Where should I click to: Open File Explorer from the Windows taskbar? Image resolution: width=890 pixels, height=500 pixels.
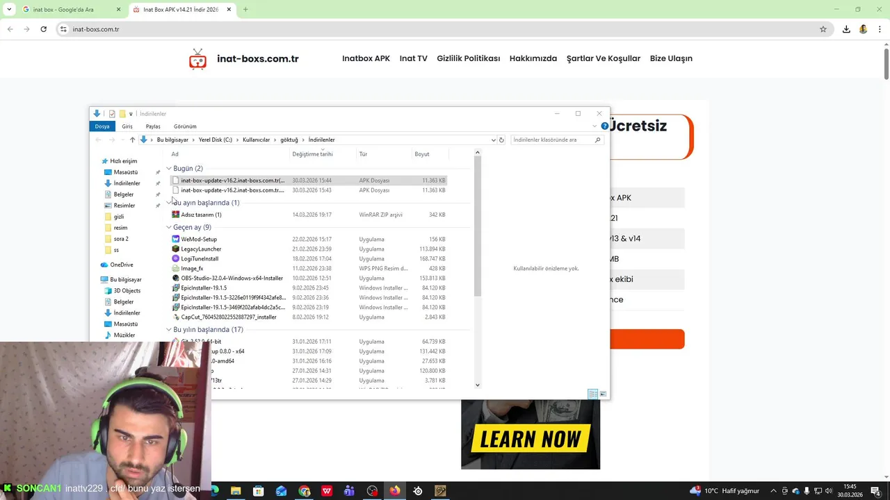tap(236, 491)
